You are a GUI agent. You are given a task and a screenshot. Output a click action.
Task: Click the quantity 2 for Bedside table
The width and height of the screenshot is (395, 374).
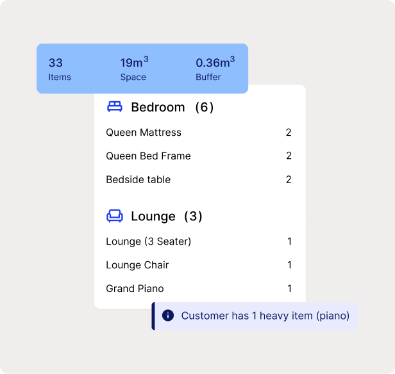289,179
